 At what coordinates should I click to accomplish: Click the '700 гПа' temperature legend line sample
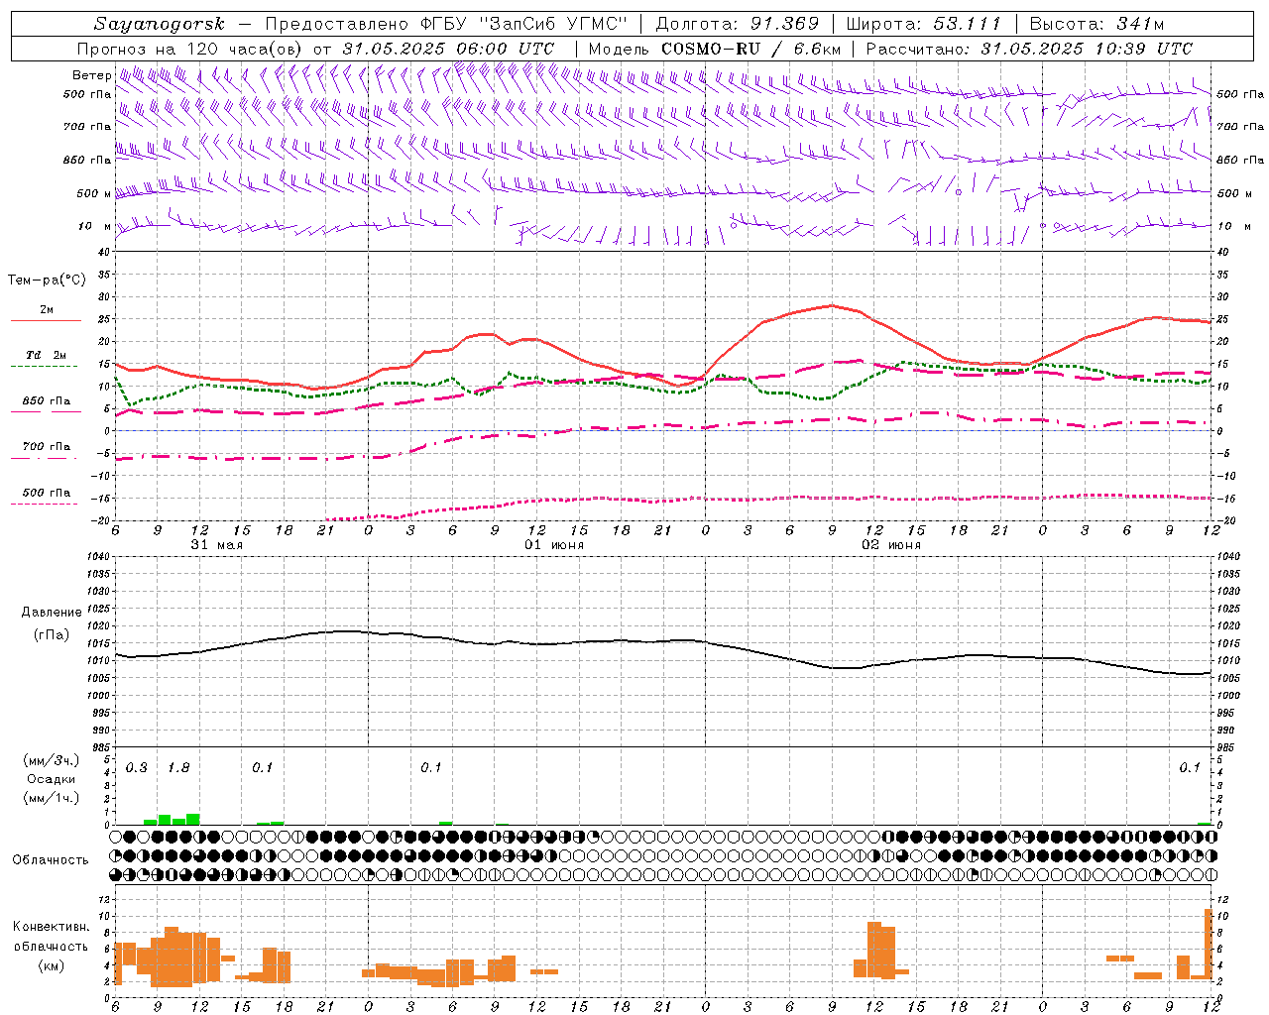click(x=46, y=458)
